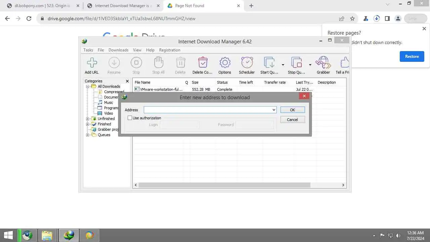Open IDM Options gear icon

[x=225, y=63]
